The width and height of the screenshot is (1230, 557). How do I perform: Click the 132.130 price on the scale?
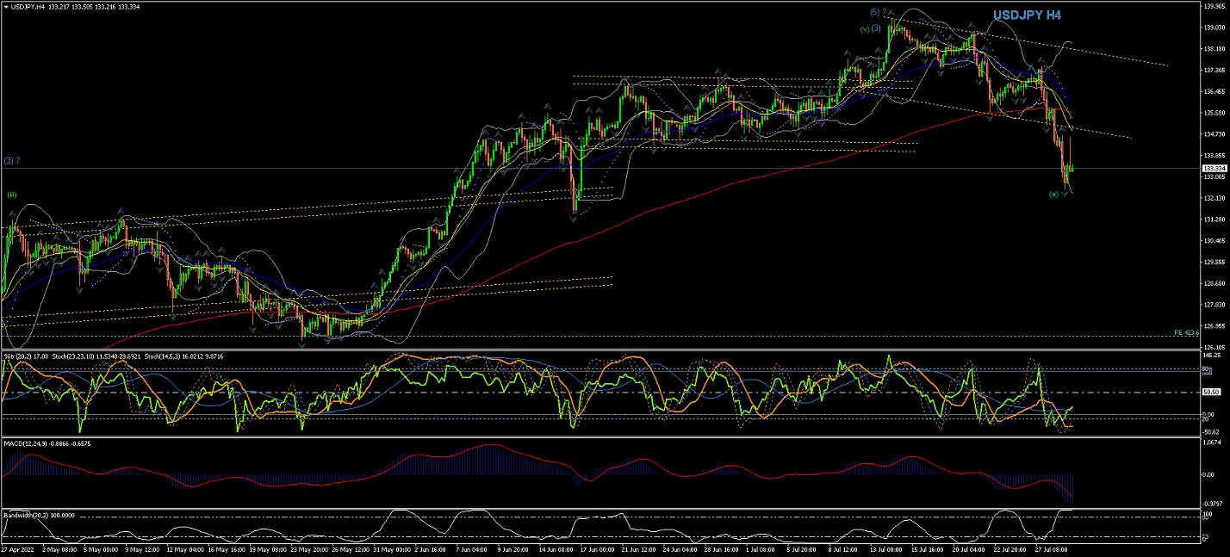[1213, 198]
